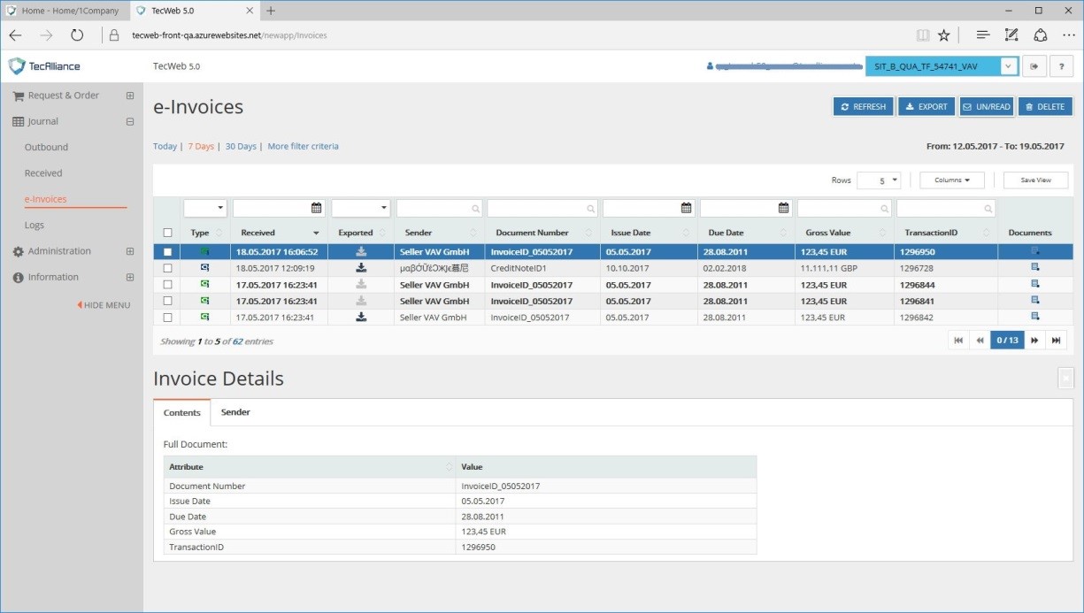Screen dimensions: 1084x613
Task: Click the REFRESH button
Action: pyautogui.click(x=863, y=107)
